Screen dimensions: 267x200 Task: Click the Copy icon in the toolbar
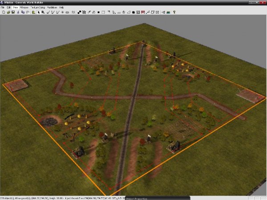pyautogui.click(x=23, y=12)
